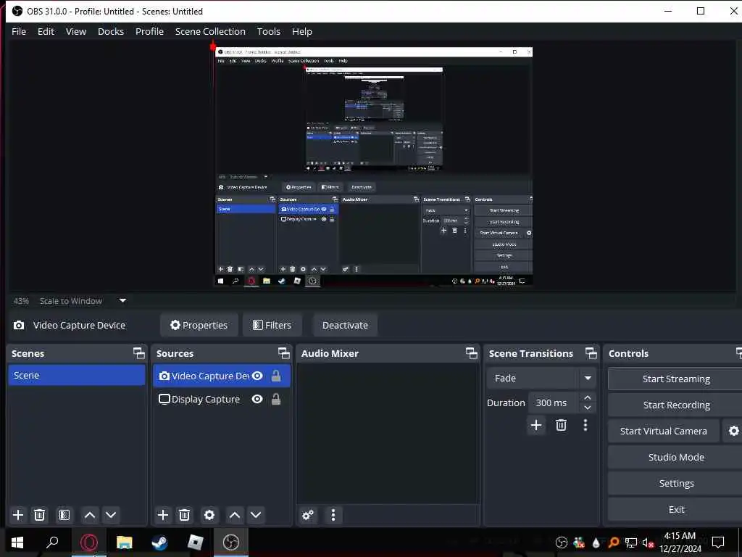Enable Studio Mode
Screen dimensions: 742x557
pos(676,457)
